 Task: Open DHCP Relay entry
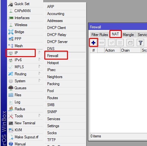click(x=65, y=35)
